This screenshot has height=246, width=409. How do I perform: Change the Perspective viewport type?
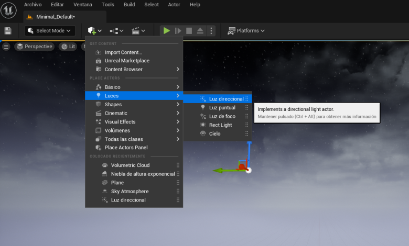[35, 47]
